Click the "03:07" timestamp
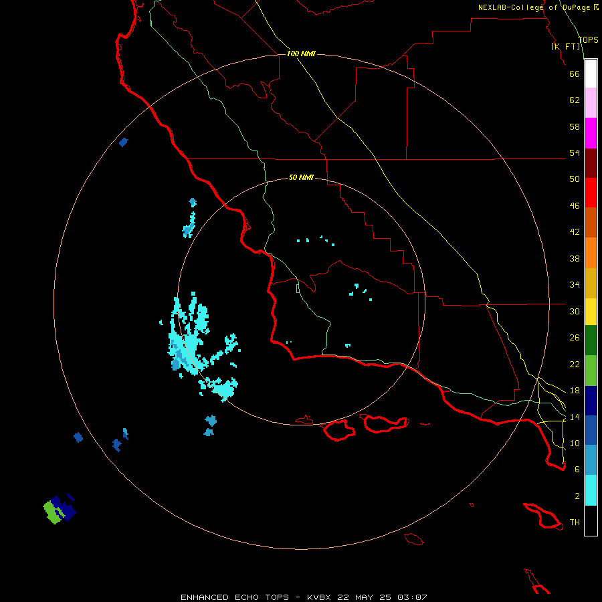The height and width of the screenshot is (602, 602). (x=412, y=597)
